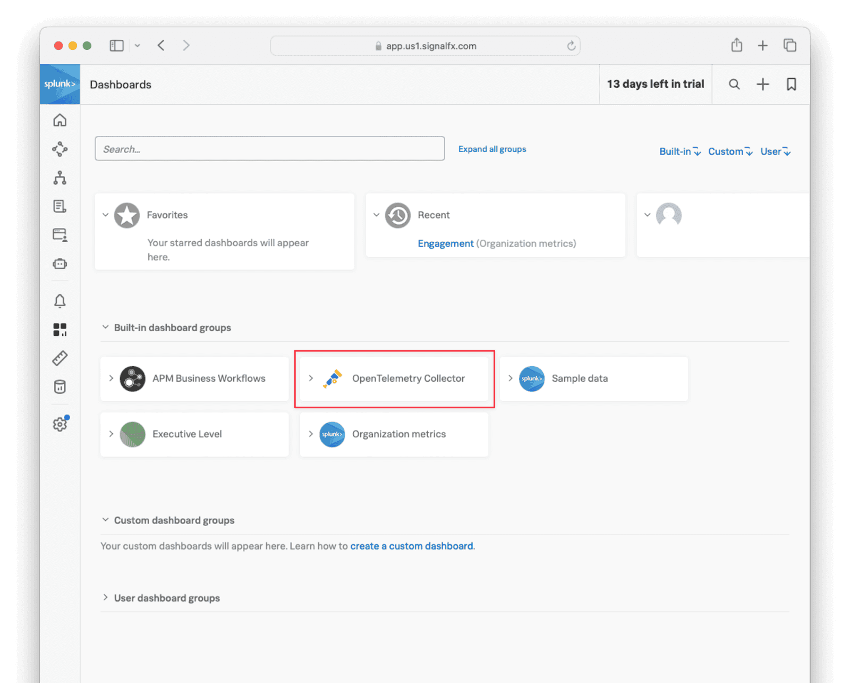Open Alerts bell icon in sidebar

click(x=60, y=301)
